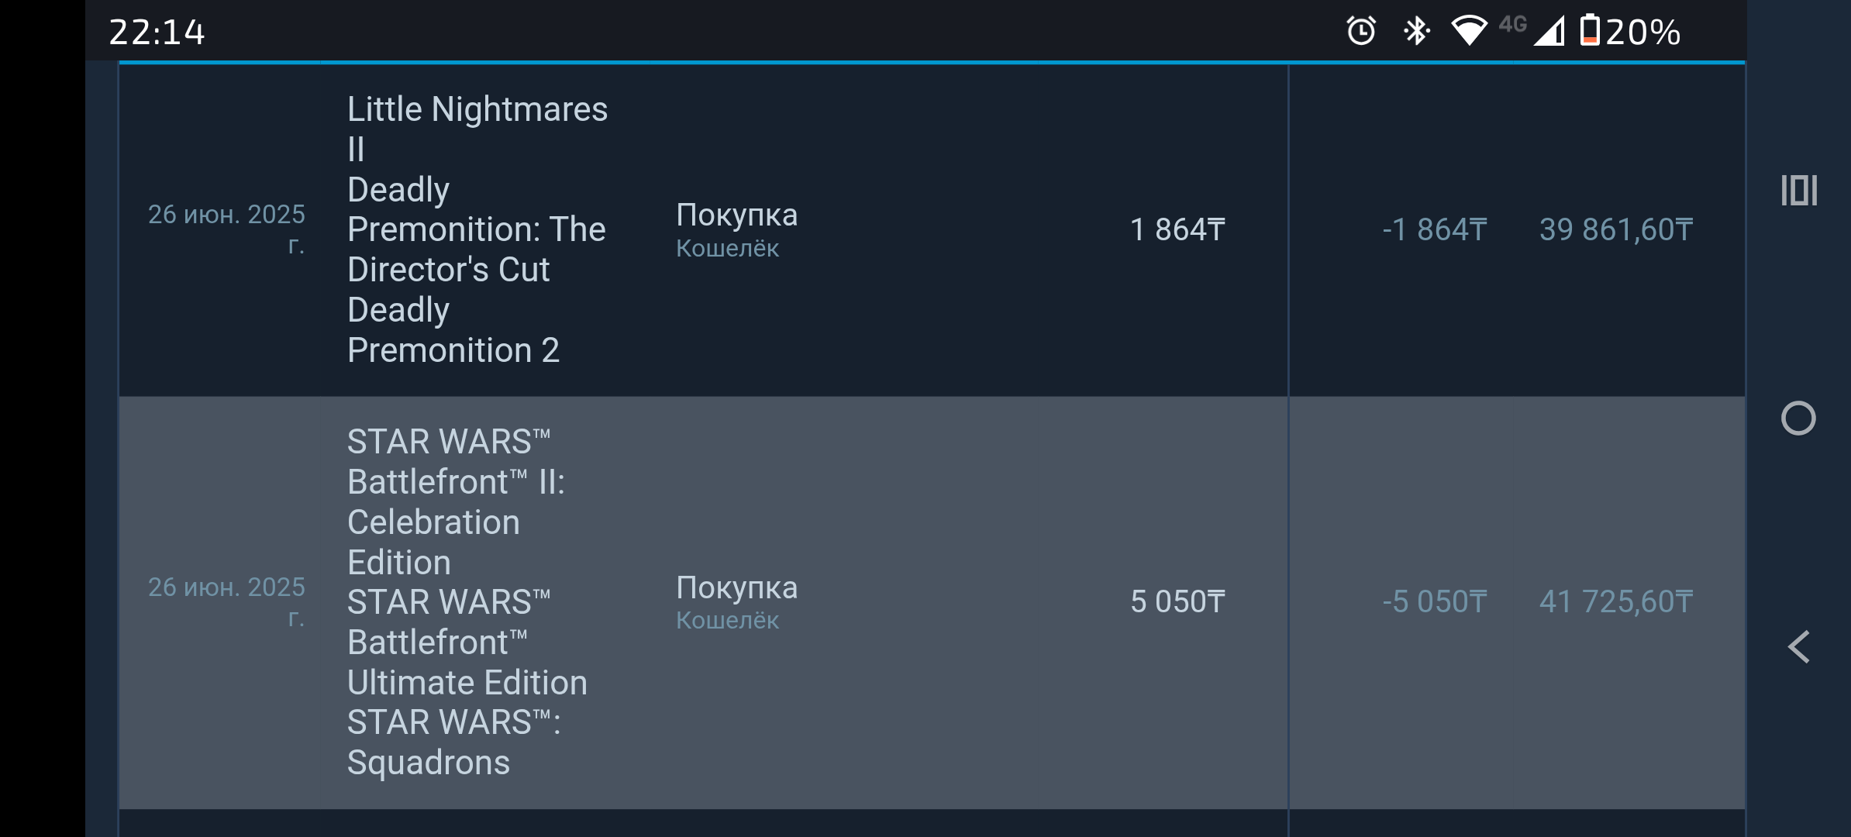
Task: Tap the alarm clock status icon
Action: tap(1360, 32)
